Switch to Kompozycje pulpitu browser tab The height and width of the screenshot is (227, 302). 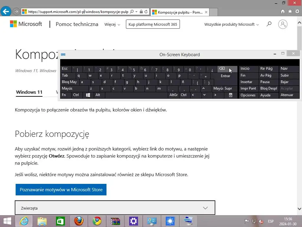point(180,12)
